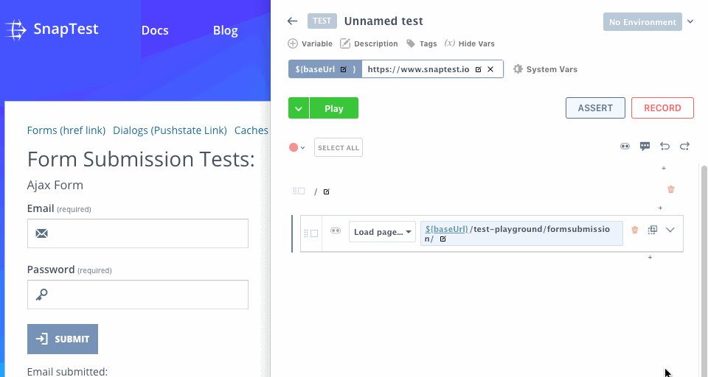Go back with the left arrow icon

point(292,21)
